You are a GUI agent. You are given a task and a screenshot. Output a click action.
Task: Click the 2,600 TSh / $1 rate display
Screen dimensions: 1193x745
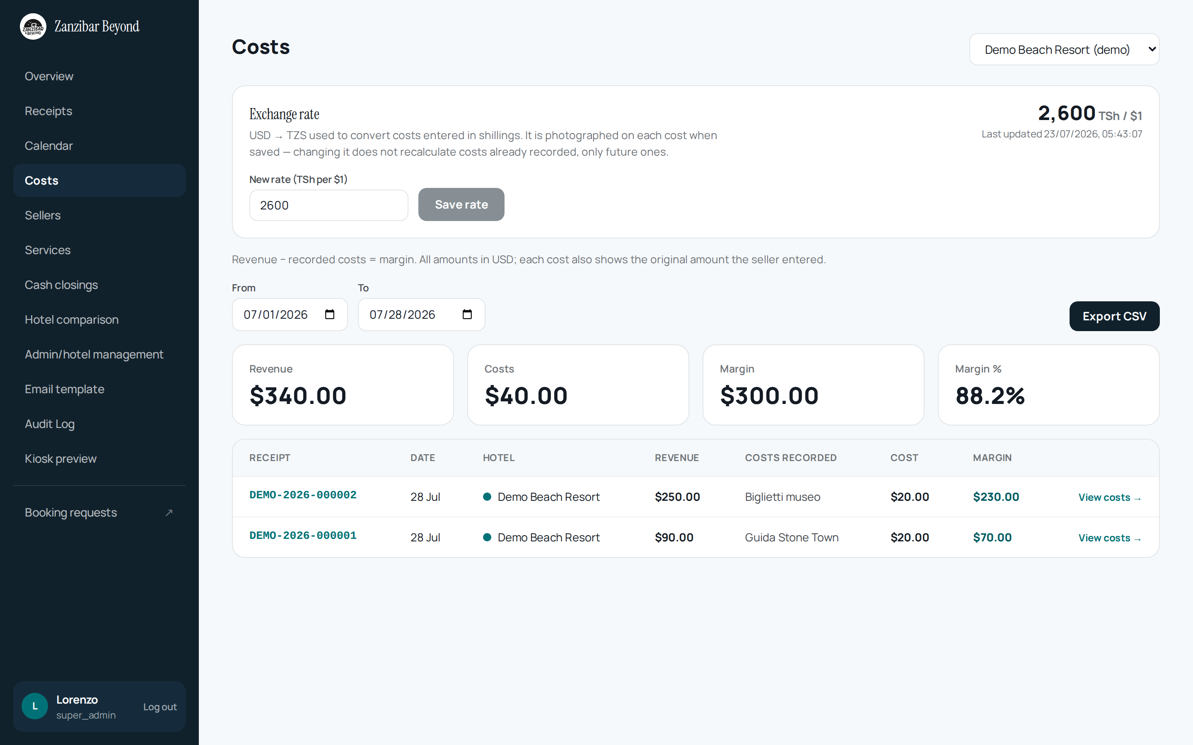click(x=1090, y=113)
